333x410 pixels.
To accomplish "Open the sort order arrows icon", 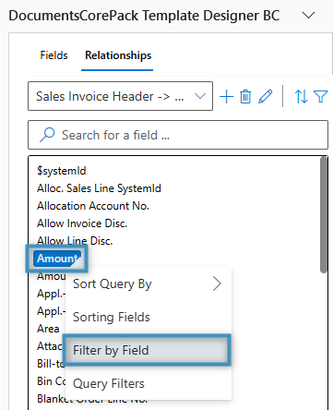I will [x=301, y=97].
